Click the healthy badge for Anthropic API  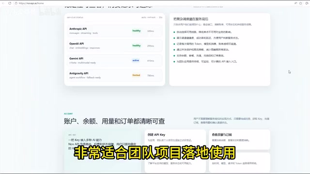coord(137,31)
